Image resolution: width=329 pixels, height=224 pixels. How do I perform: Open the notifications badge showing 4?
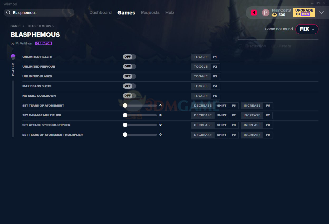[254, 12]
